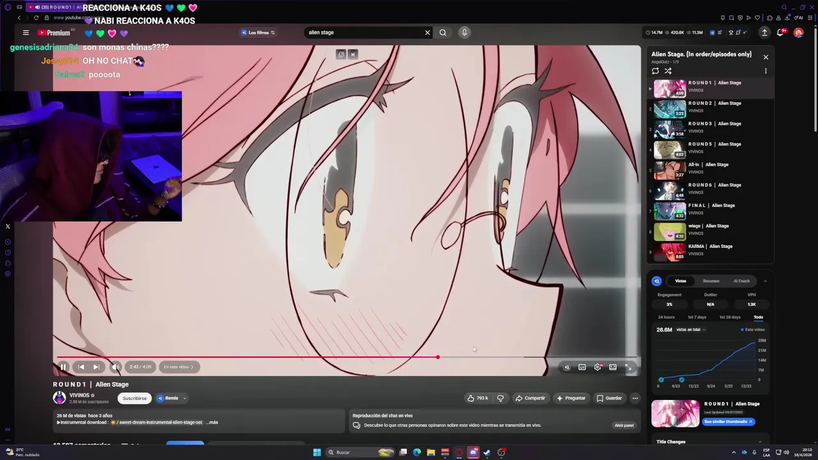Select 'FINAL | Alien Stage' playlist item
This screenshot has width=818, height=460.
pos(710,211)
